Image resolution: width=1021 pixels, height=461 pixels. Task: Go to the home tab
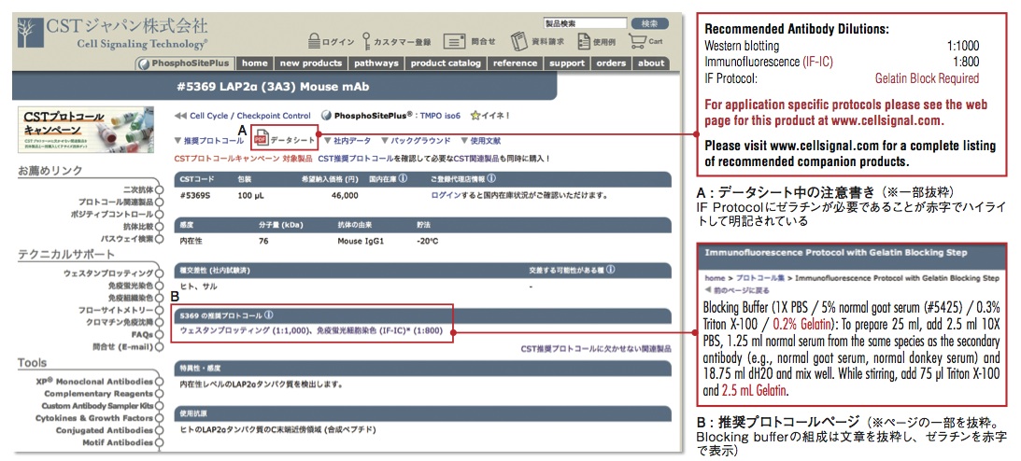click(255, 63)
